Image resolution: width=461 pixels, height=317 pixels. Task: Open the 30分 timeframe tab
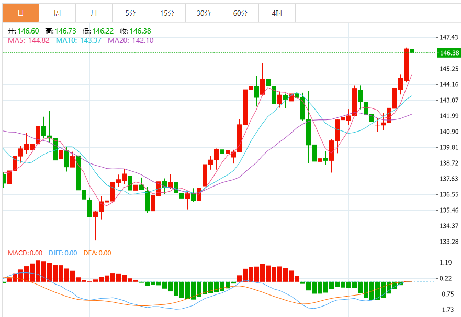pos(204,13)
